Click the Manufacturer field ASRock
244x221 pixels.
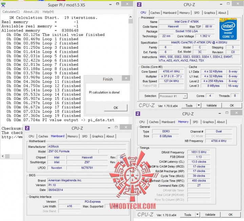87,147
